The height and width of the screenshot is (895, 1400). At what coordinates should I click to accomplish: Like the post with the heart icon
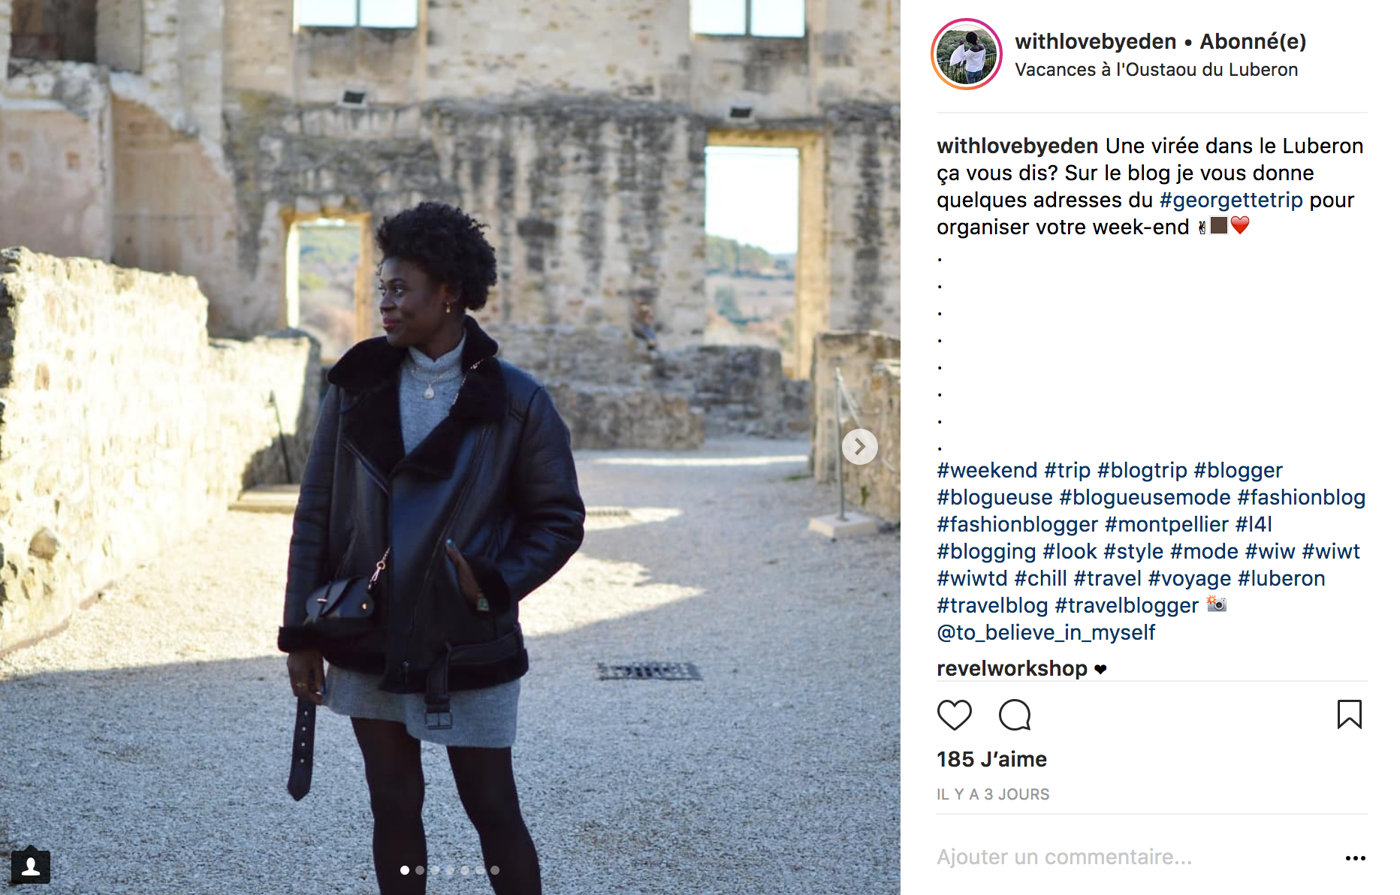[x=954, y=715]
